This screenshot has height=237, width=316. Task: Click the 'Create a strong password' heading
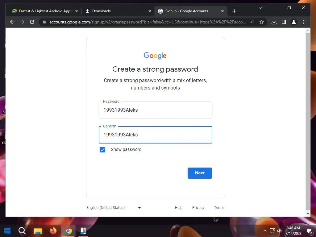(155, 69)
